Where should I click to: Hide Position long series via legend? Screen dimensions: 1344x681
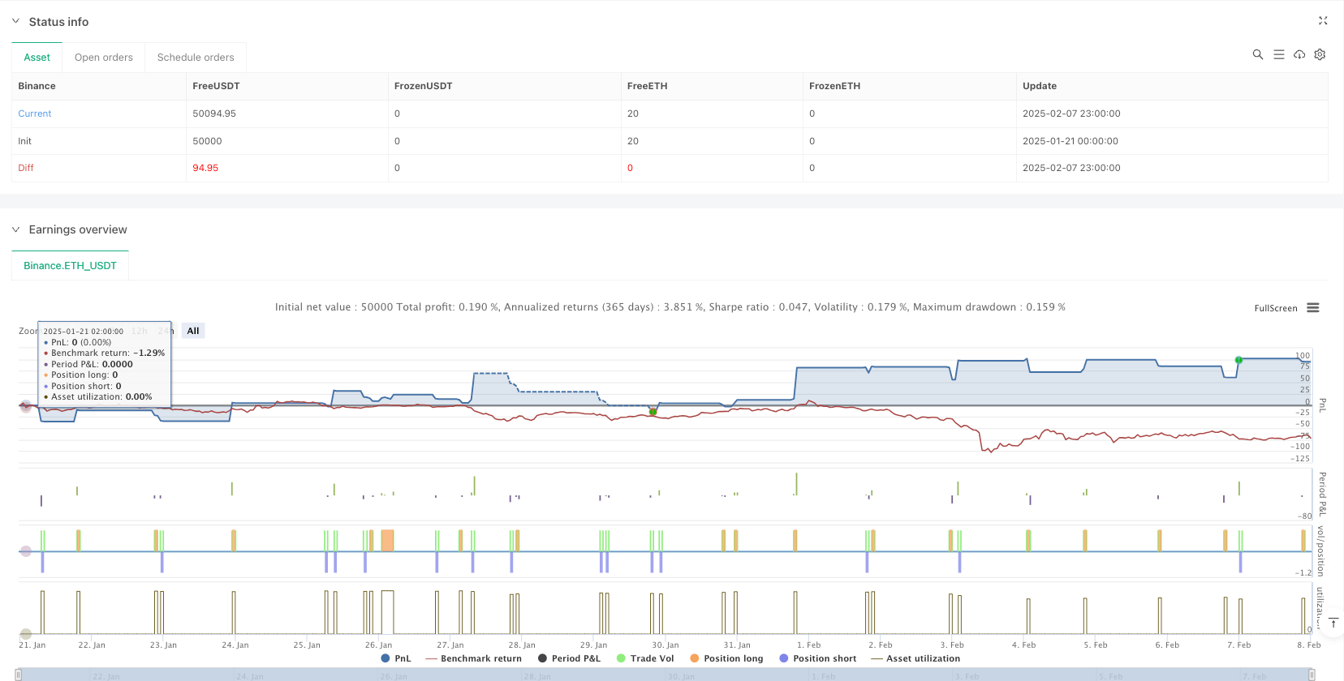pyautogui.click(x=726, y=658)
